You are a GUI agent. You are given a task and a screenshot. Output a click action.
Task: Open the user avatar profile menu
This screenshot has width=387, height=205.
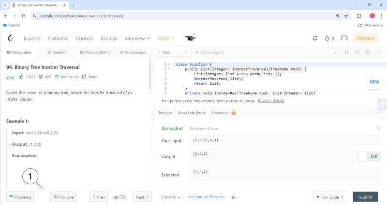[344, 38]
